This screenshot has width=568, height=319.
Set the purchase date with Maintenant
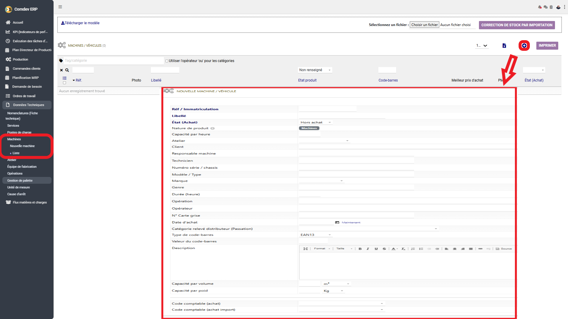click(351, 222)
